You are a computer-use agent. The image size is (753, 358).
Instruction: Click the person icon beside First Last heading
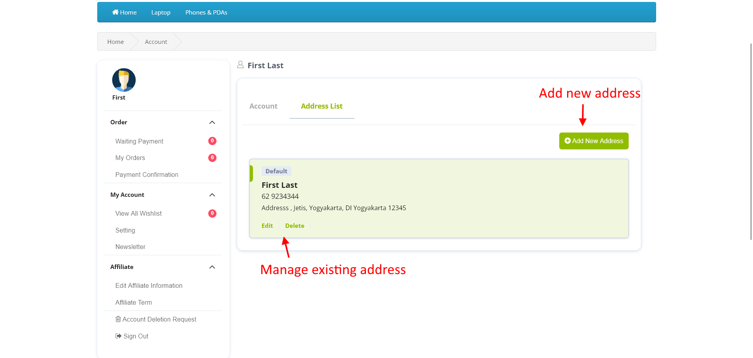(240, 64)
